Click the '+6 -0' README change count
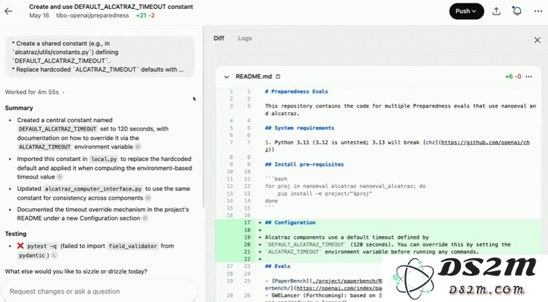Viewport: 548px width, 302px height. (513, 76)
